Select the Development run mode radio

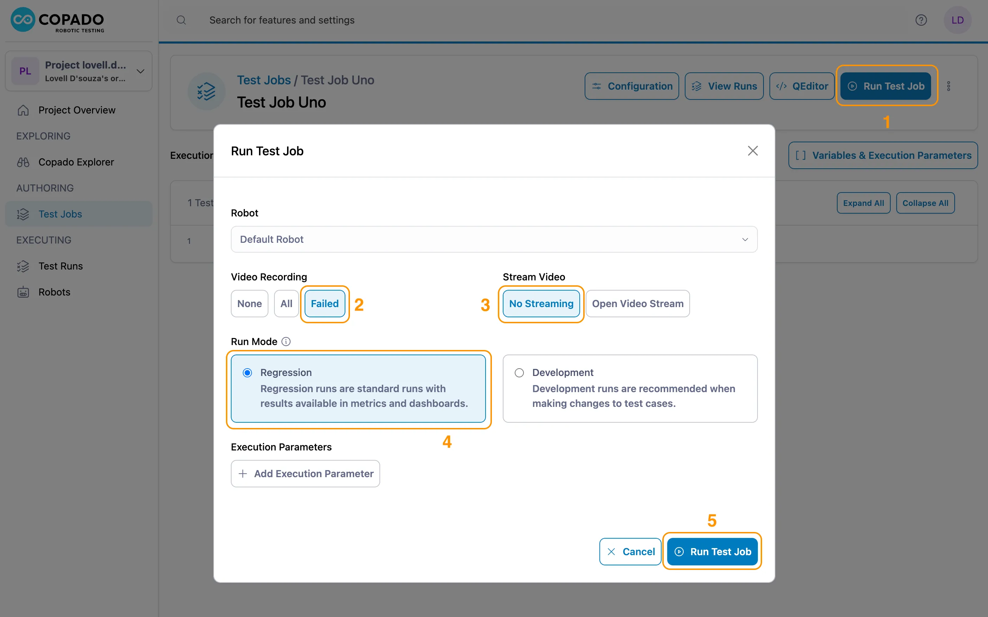pos(519,372)
